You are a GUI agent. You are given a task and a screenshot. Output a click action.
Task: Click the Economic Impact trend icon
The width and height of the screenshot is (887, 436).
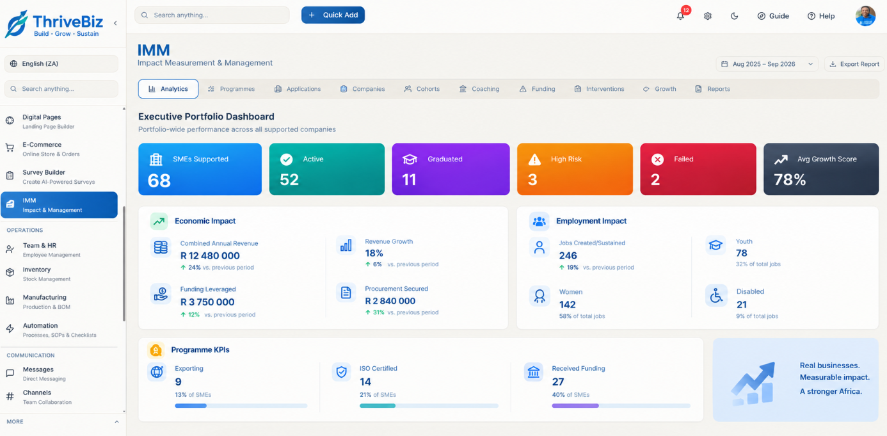[159, 221]
